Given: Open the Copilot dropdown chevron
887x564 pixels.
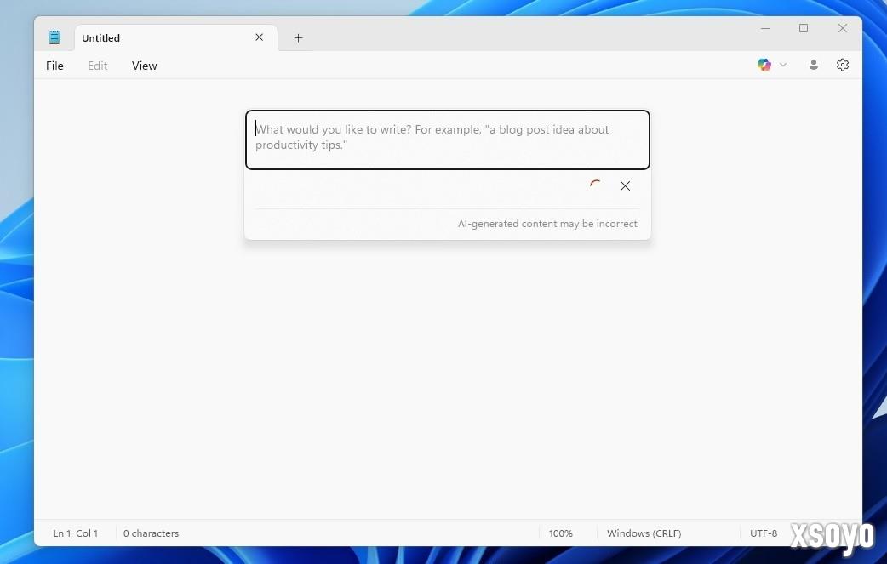Looking at the screenshot, I should click(x=783, y=64).
